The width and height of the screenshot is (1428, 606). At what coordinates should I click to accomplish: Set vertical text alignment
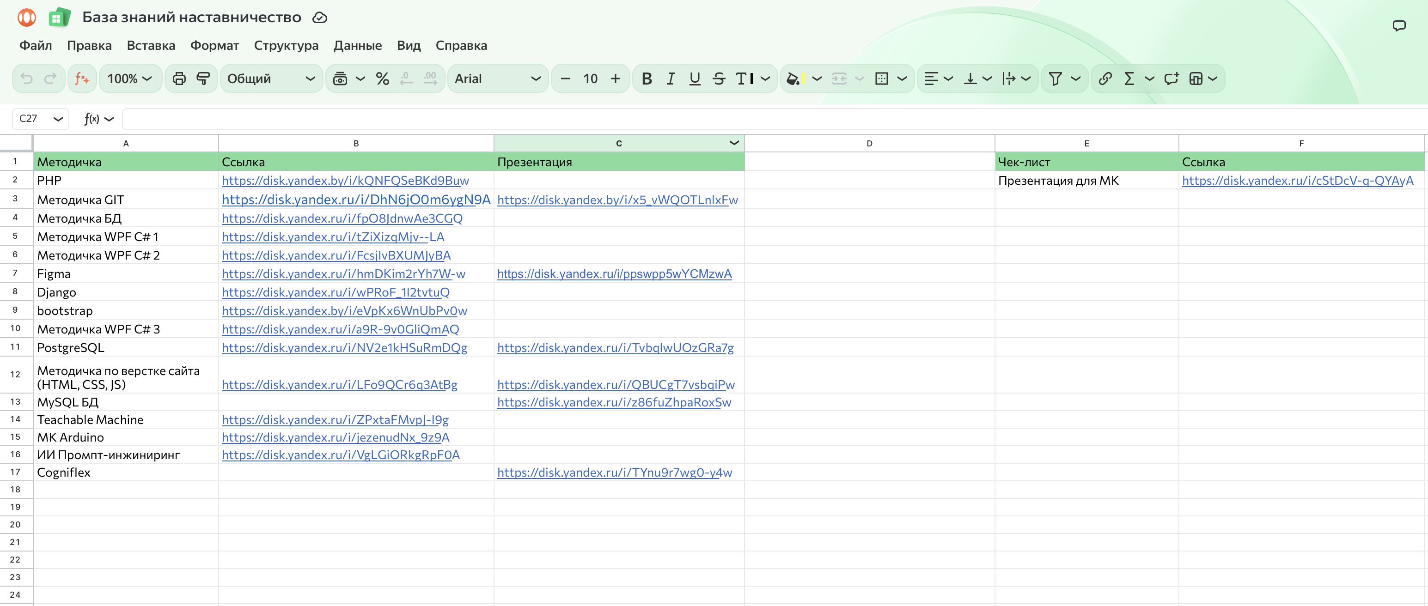(970, 79)
